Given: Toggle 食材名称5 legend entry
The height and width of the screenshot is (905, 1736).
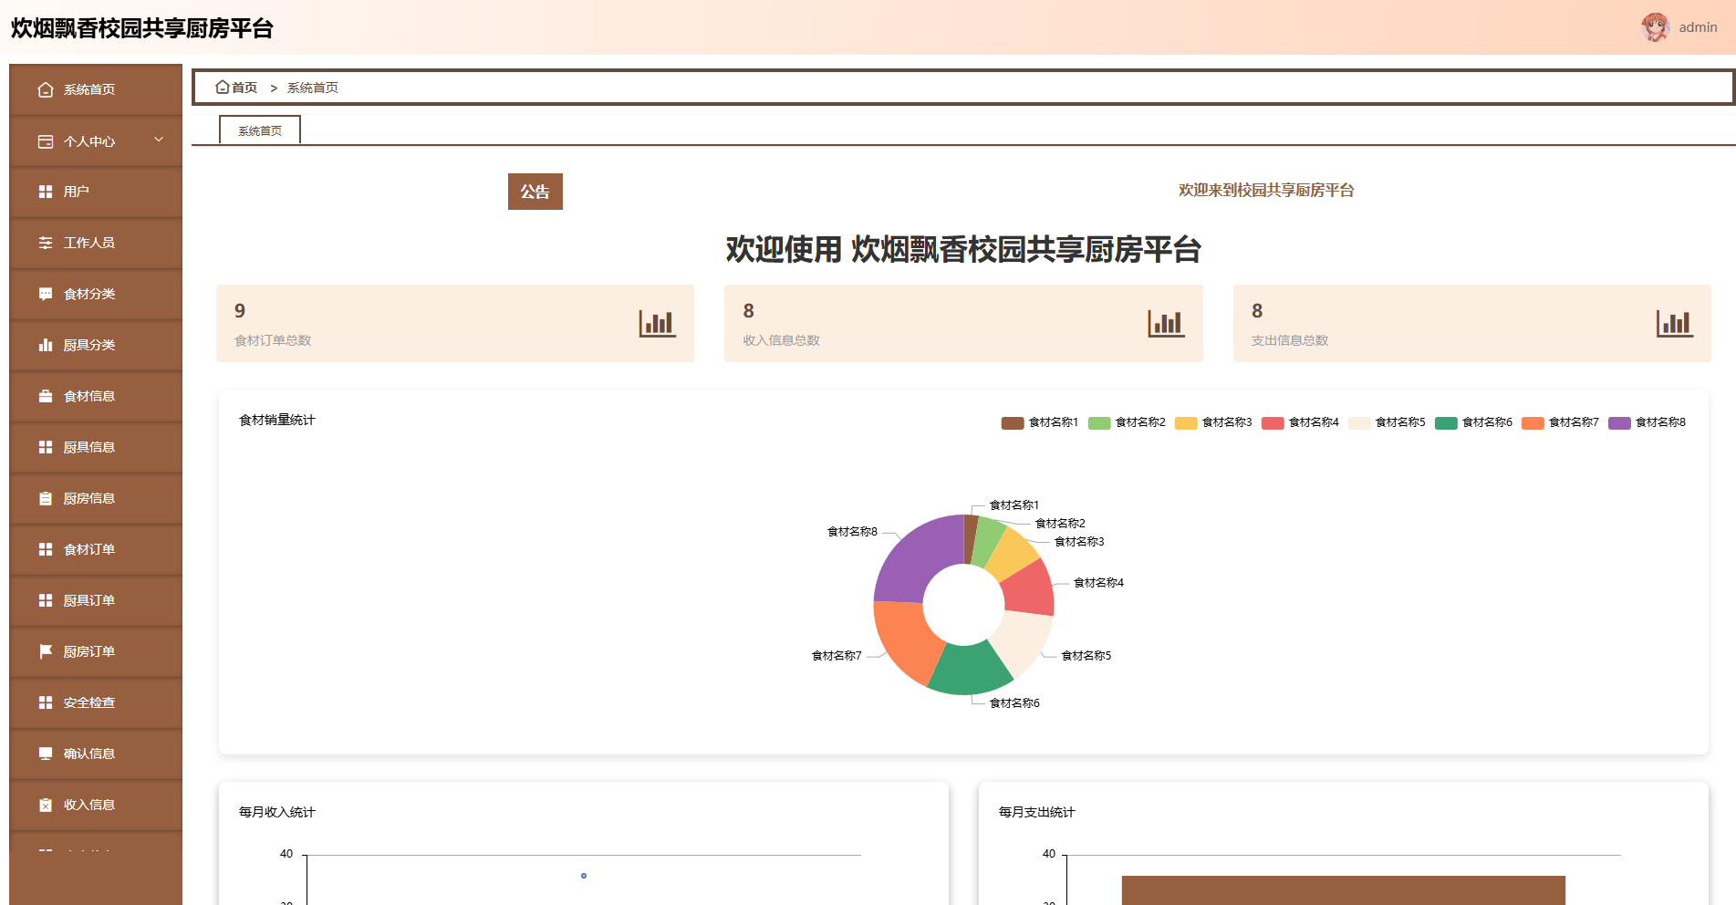Looking at the screenshot, I should click(x=1387, y=422).
